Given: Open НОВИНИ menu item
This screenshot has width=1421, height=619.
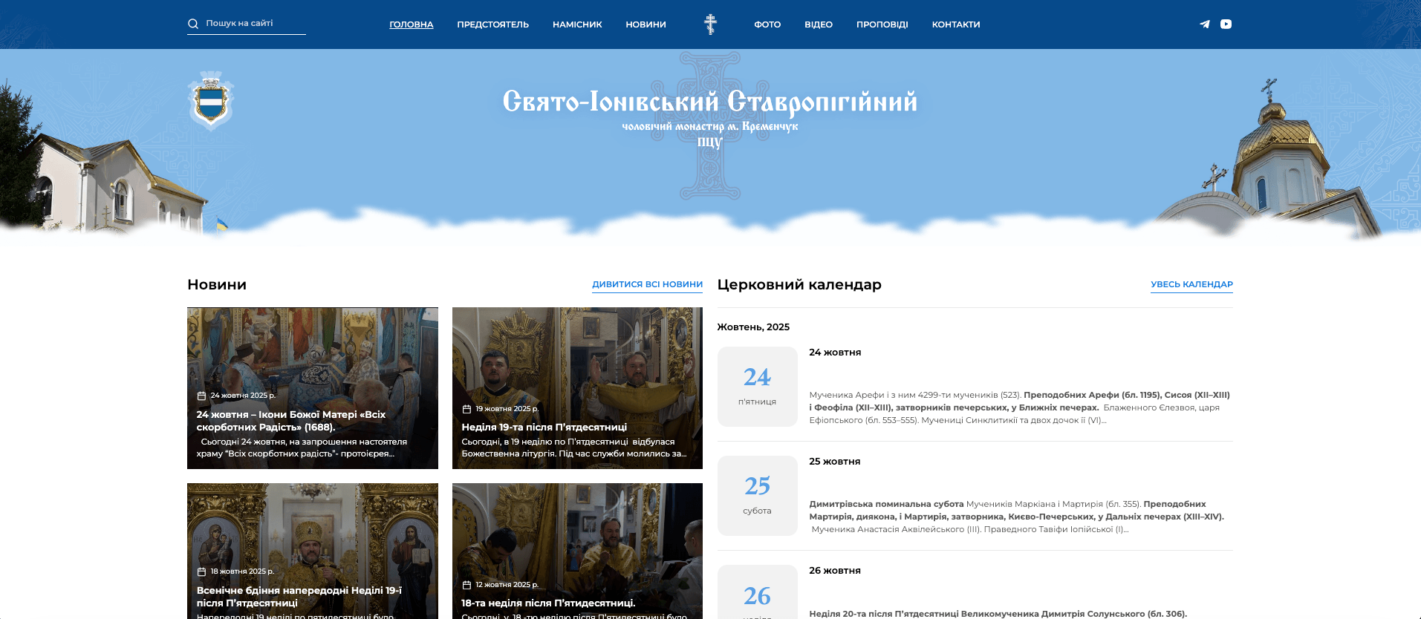Looking at the screenshot, I should (646, 24).
